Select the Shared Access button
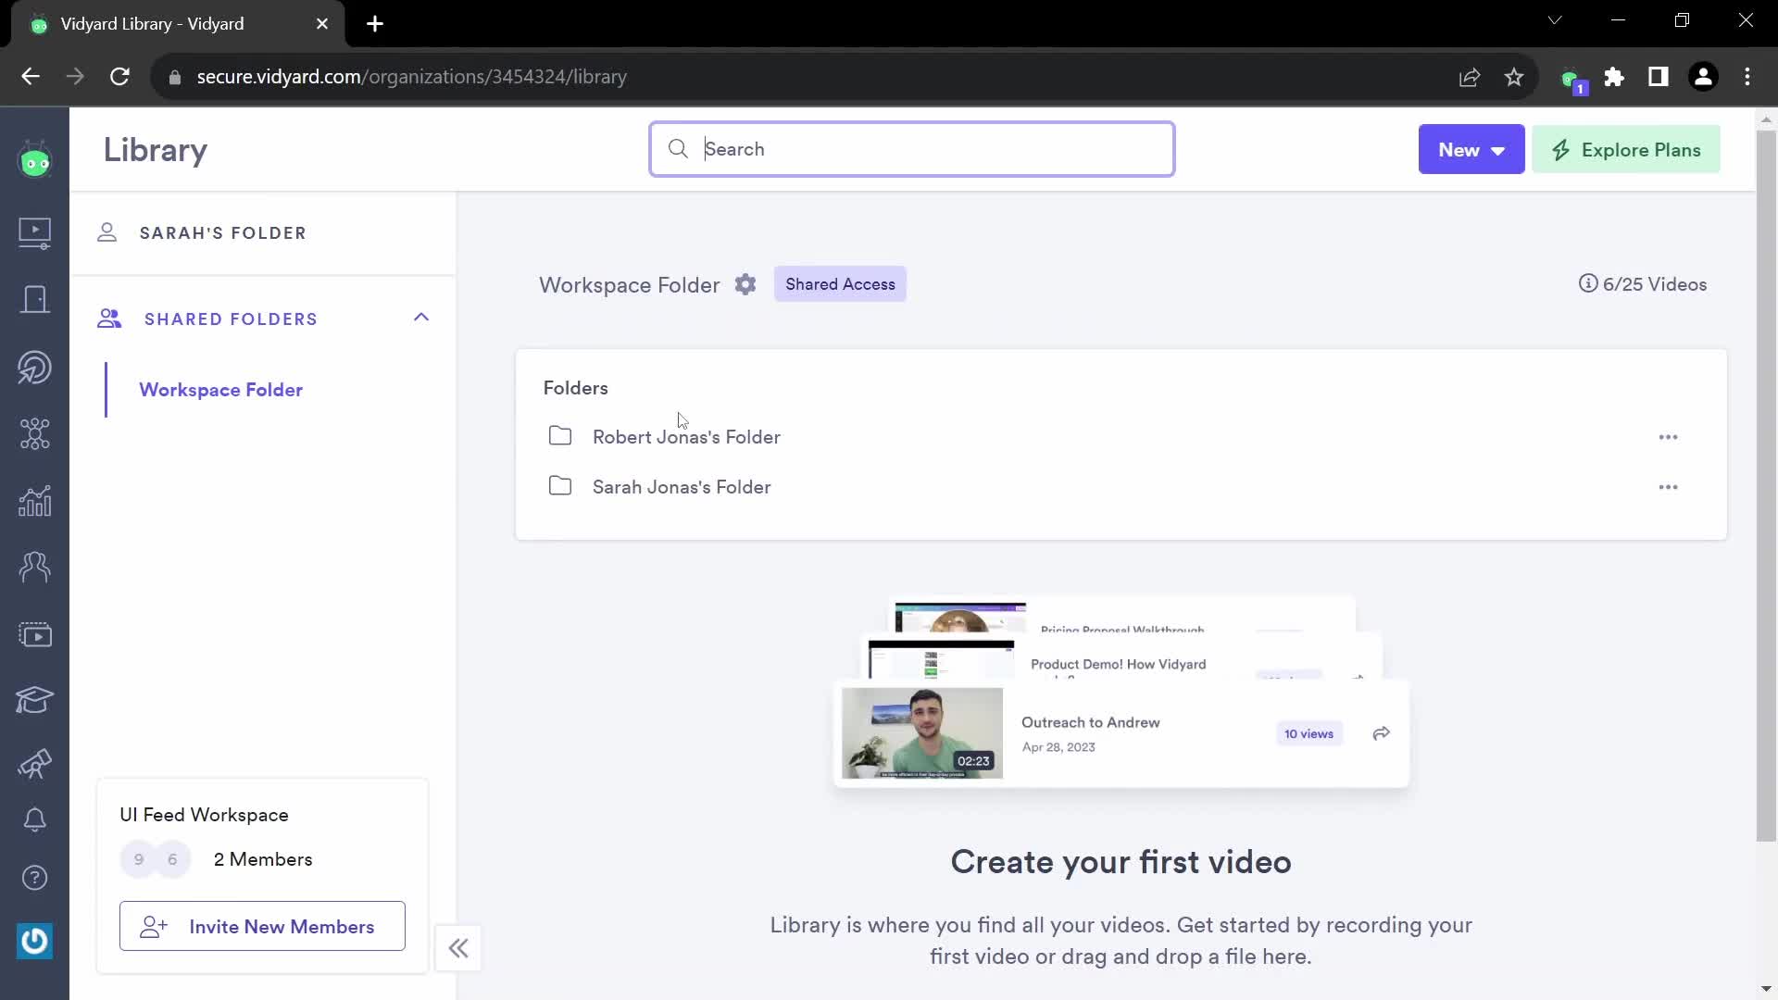 839,283
